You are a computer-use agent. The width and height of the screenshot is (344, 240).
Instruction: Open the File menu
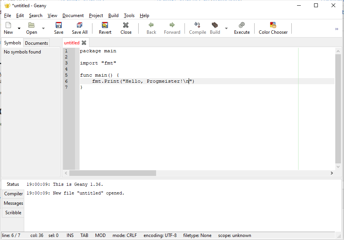[x=8, y=16]
